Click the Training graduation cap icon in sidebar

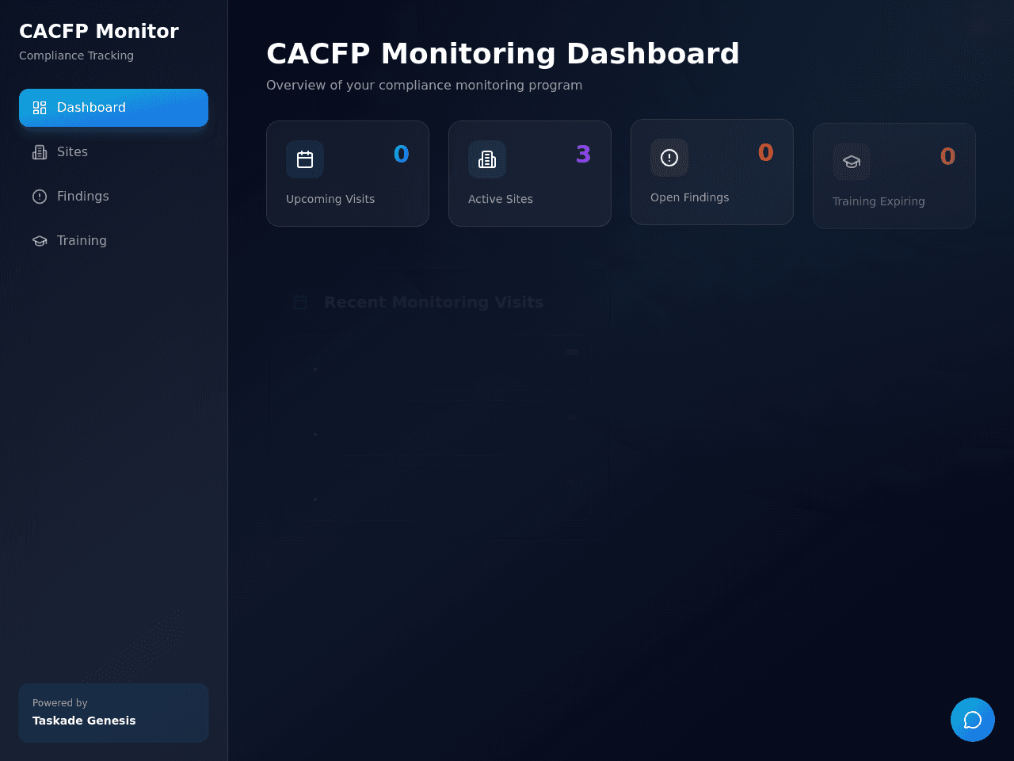(x=40, y=241)
